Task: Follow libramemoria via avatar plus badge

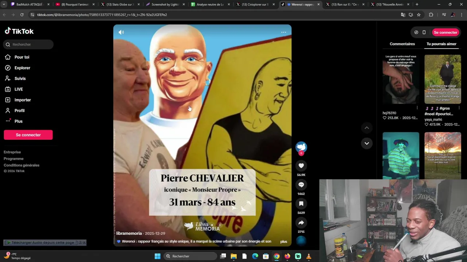Action: [x=301, y=153]
